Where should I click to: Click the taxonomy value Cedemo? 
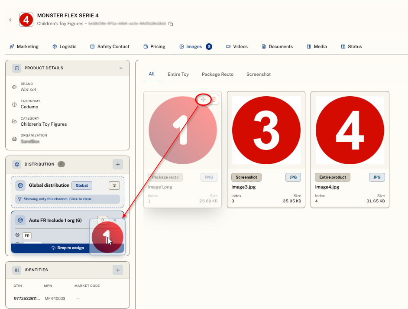[x=29, y=107]
